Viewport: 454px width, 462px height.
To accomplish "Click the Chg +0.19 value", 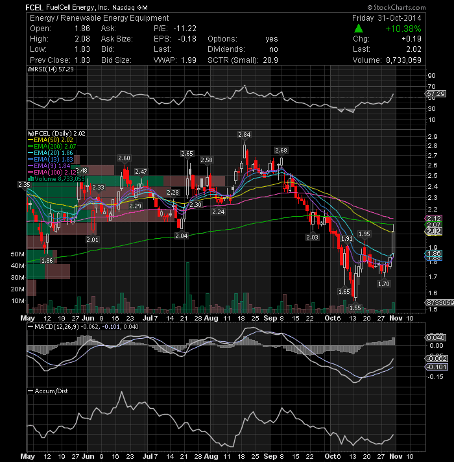I will 411,39.
